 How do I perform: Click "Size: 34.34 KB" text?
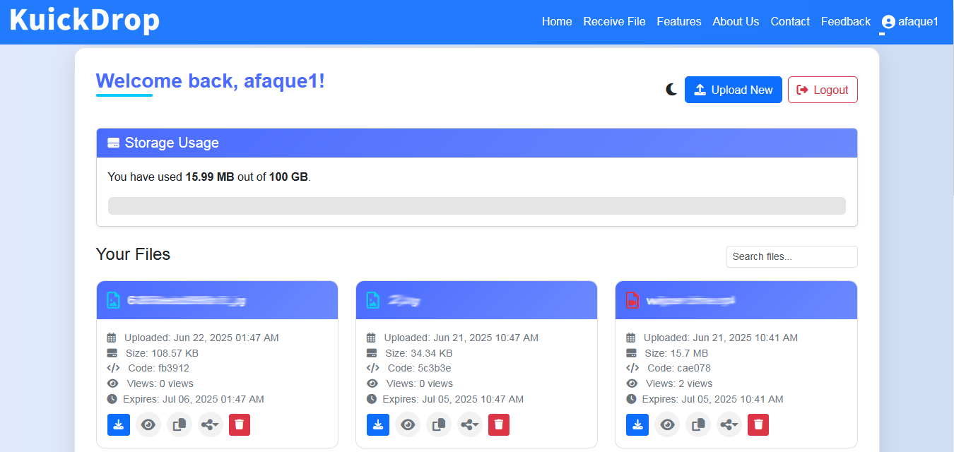(x=418, y=353)
